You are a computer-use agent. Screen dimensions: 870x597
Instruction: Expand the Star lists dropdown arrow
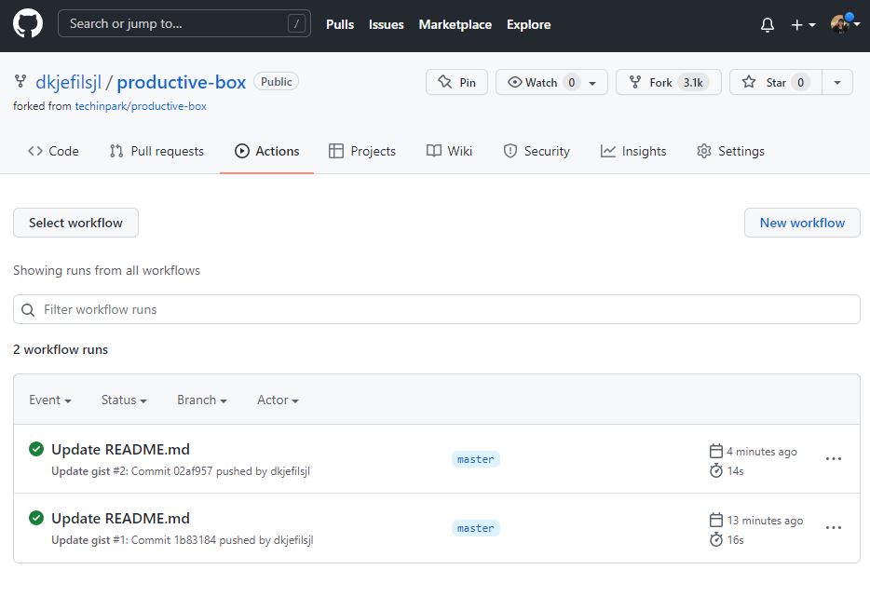(x=837, y=82)
